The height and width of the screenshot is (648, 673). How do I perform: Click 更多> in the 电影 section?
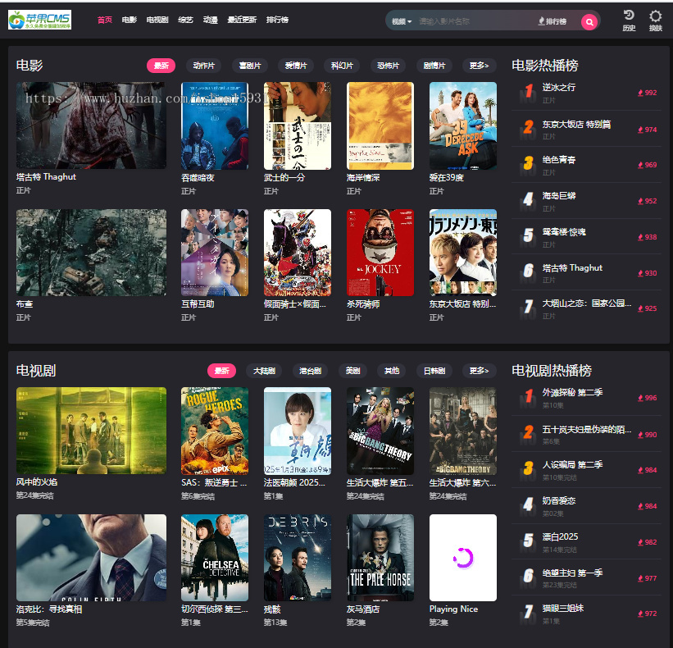point(480,66)
